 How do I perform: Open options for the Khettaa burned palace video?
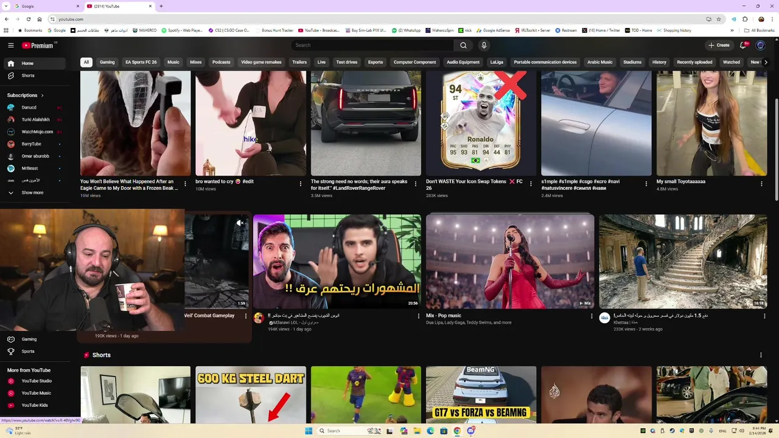point(764,316)
